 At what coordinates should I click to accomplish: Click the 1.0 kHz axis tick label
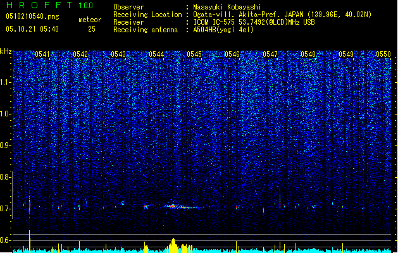(x=5, y=114)
